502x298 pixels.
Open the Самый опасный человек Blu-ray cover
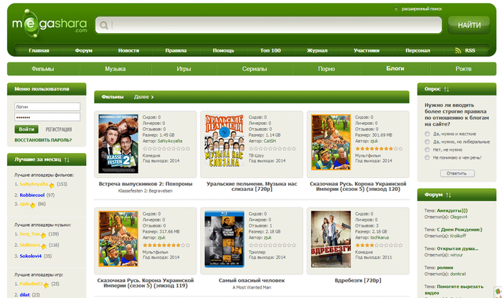coord(224,239)
